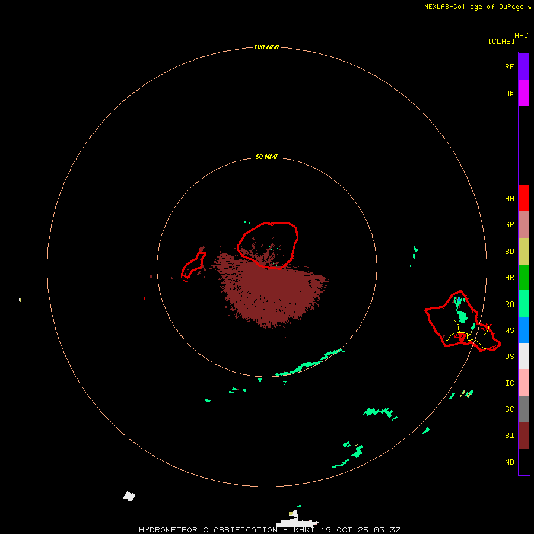Screen dimensions: 534x534
Task: Click the 50 NMI range ring label
Action: [266, 157]
